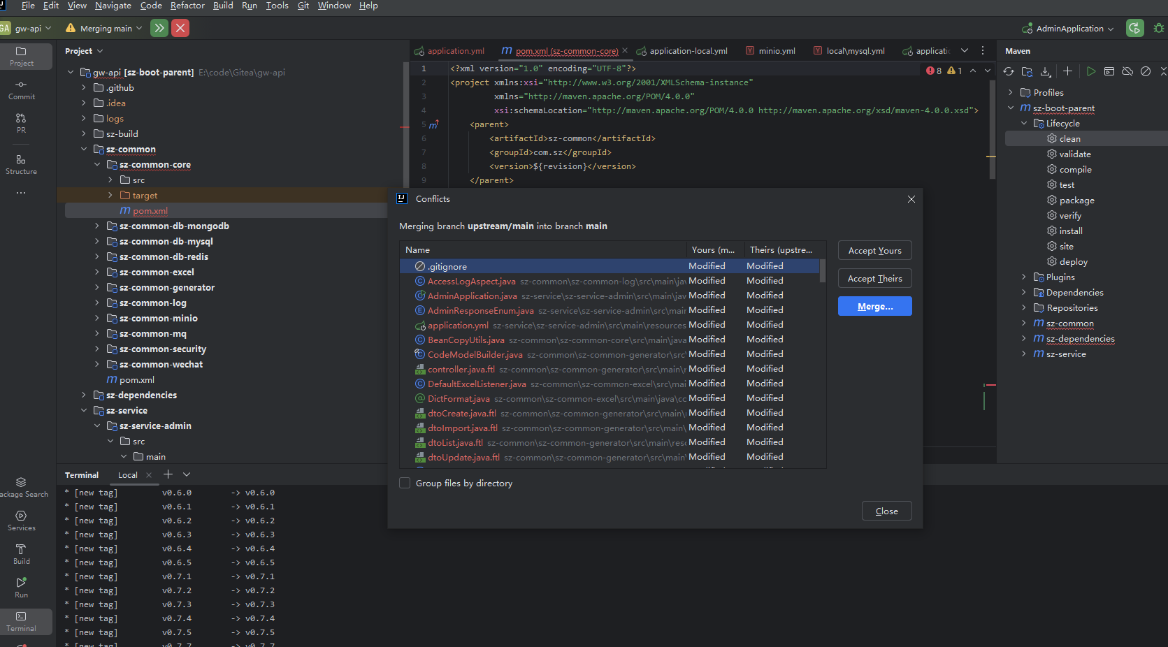Open the Run tool window
The width and height of the screenshot is (1168, 647).
point(21,588)
